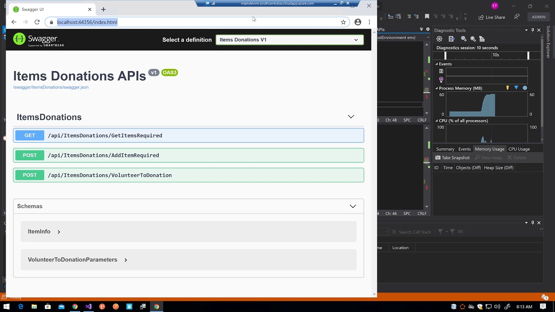This screenshot has height=312, width=555.
Task: Switch to the Events tab
Action: 464,149
